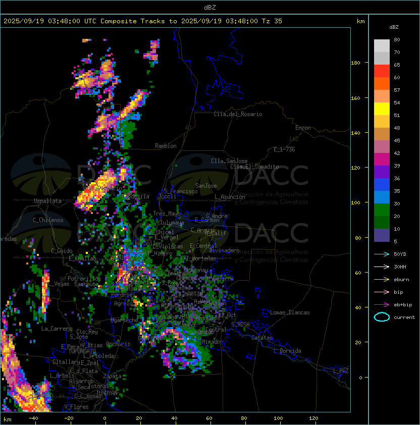Click the Ramblon place label
The image size is (420, 425).
pos(166,146)
